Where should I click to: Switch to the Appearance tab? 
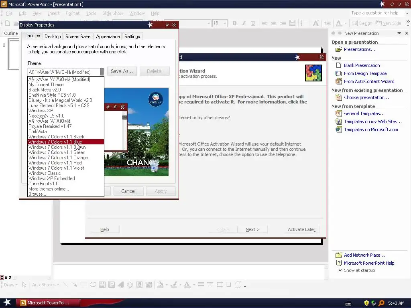[x=108, y=36]
